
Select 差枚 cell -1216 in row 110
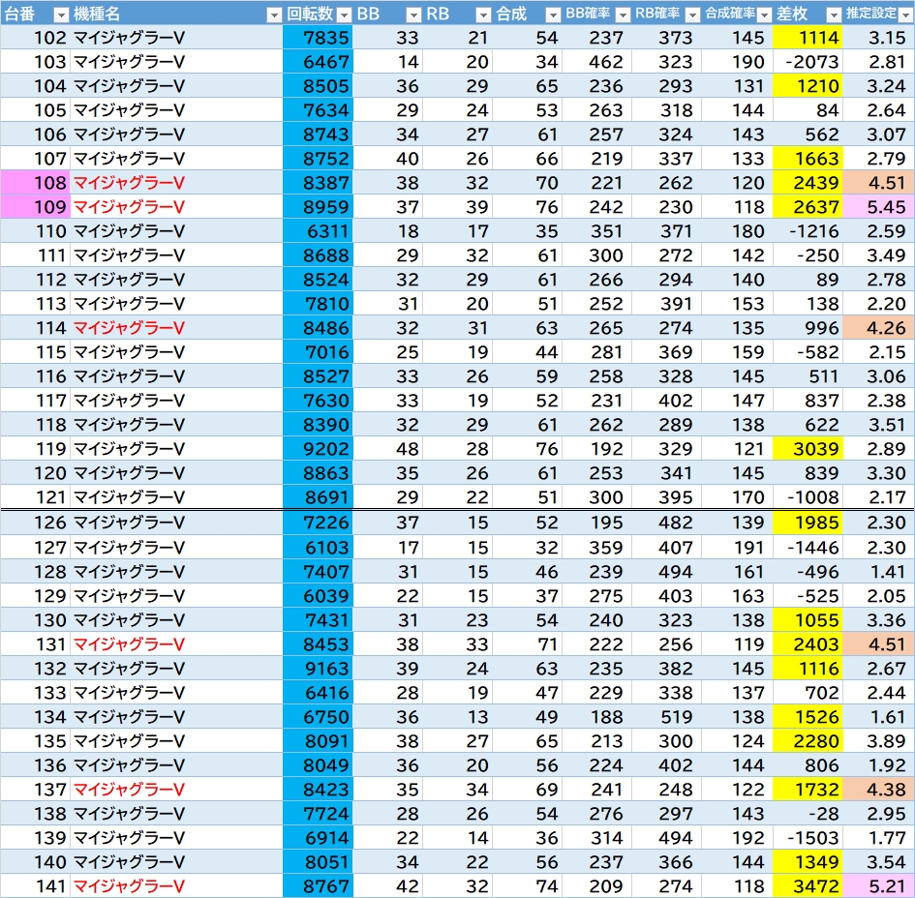(808, 231)
